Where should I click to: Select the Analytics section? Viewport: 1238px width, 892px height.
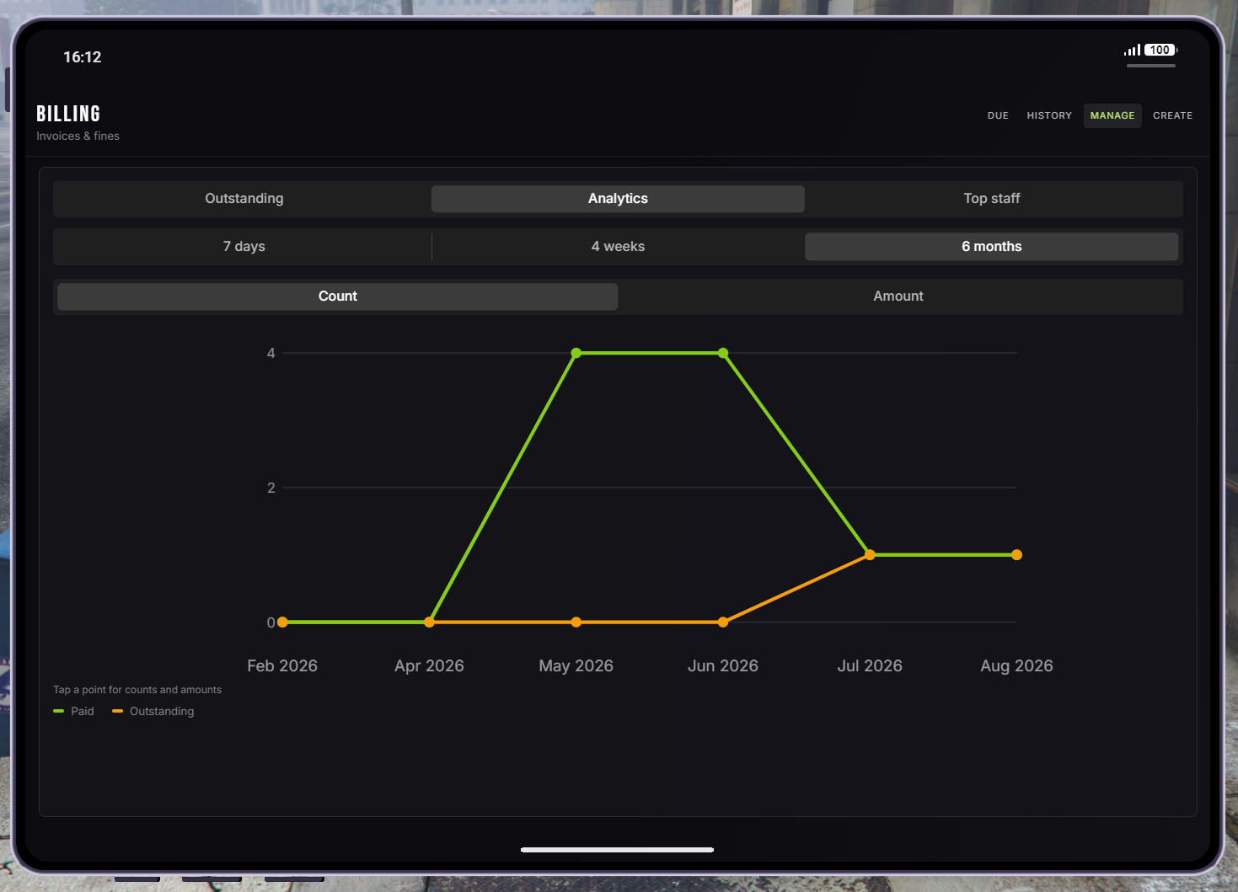tap(618, 199)
